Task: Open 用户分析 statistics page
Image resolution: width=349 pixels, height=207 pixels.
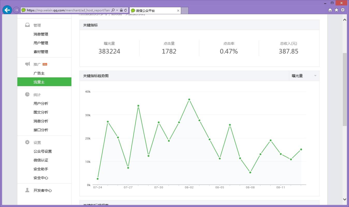Action: (x=41, y=103)
